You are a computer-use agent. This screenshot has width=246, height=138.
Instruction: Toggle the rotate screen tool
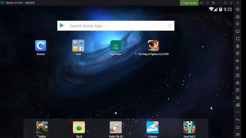point(238,9)
